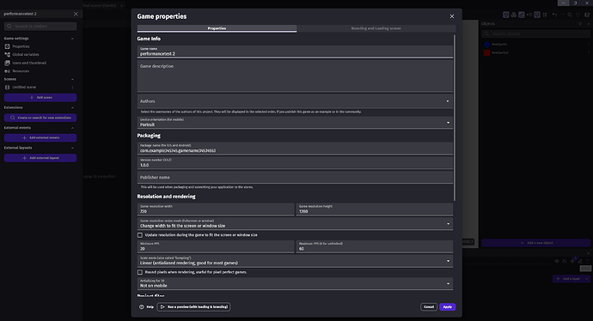593x321 pixels.
Task: Edit the Maximum FPS field
Action: [375, 246]
